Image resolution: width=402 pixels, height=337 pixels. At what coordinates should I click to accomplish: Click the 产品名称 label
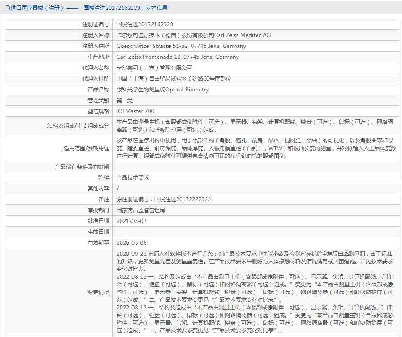98,90
